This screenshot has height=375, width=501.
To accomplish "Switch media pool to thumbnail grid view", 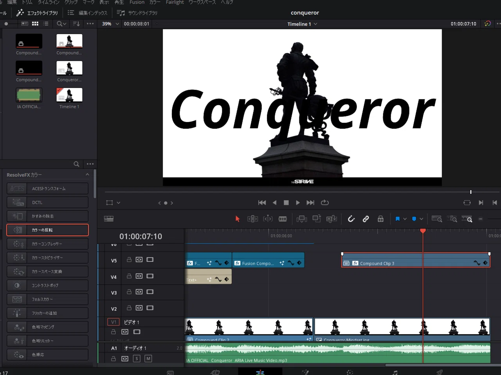I will pos(35,23).
